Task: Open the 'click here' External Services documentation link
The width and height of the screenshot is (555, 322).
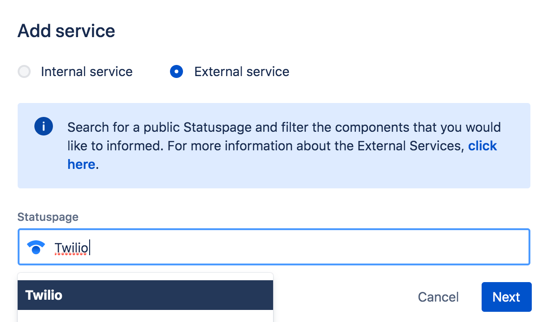Action: (483, 146)
